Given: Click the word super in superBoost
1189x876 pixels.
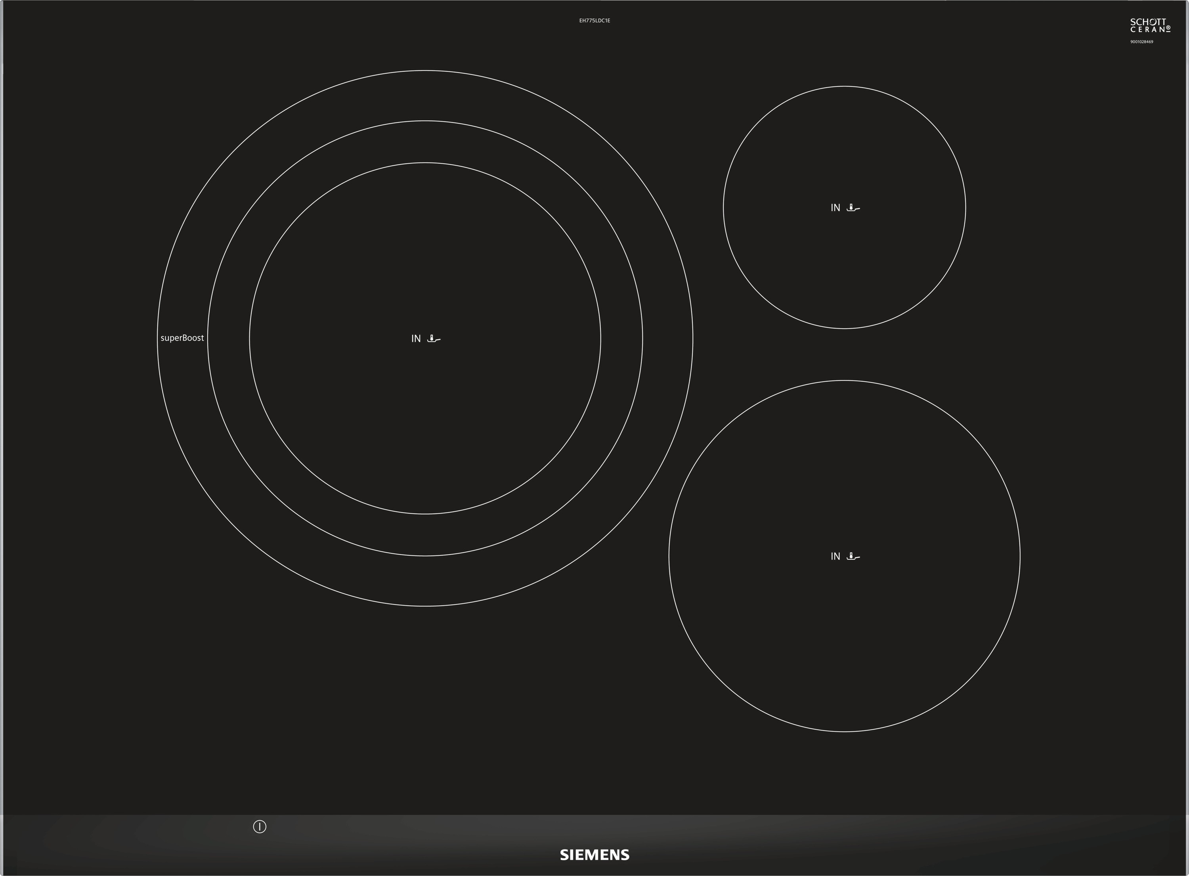Looking at the screenshot, I should click(x=171, y=338).
